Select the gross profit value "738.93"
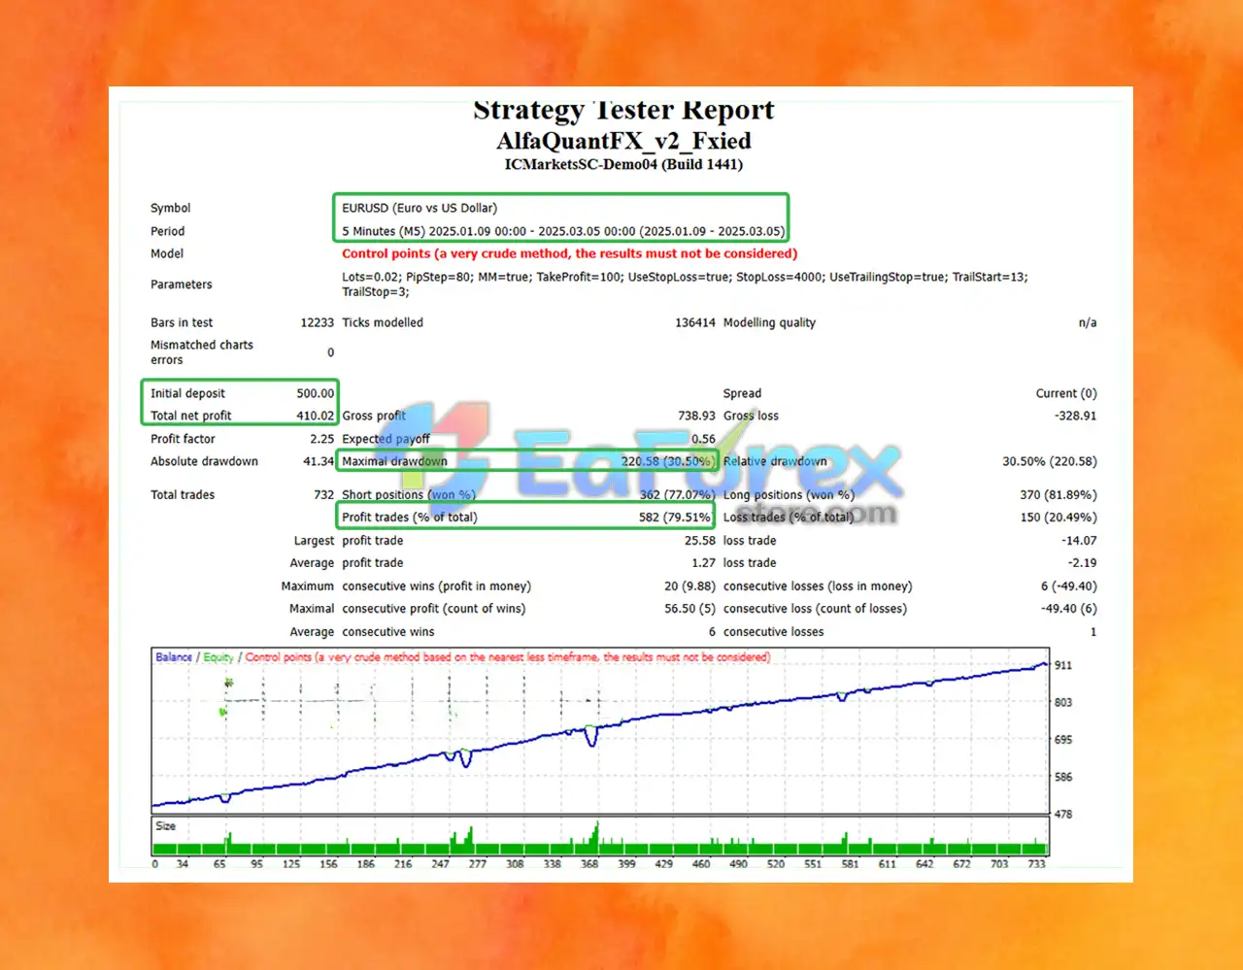The height and width of the screenshot is (970, 1243). [696, 416]
